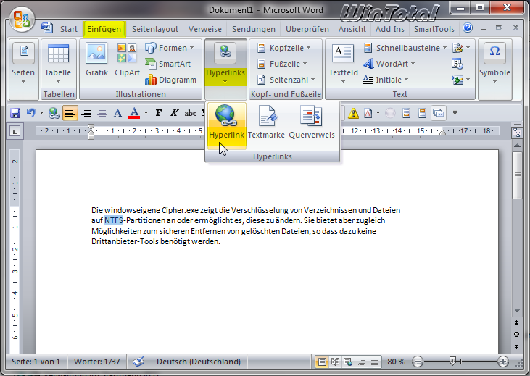Open the Verweise tab
The width and height of the screenshot is (530, 376).
(x=205, y=29)
